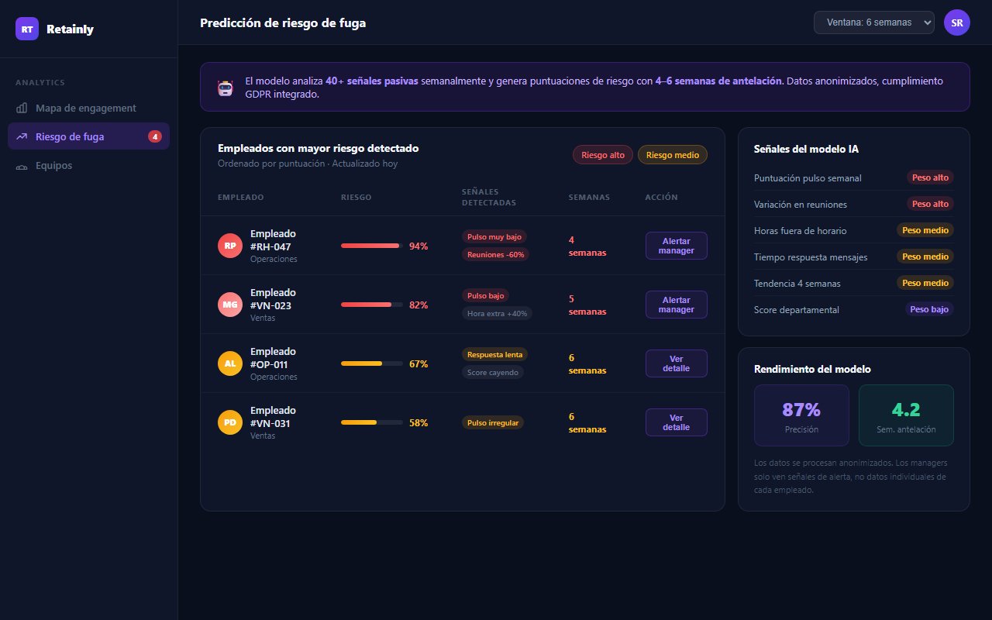Click the 4.2 Sem. antelación card
The image size is (992, 620).
[x=906, y=415]
